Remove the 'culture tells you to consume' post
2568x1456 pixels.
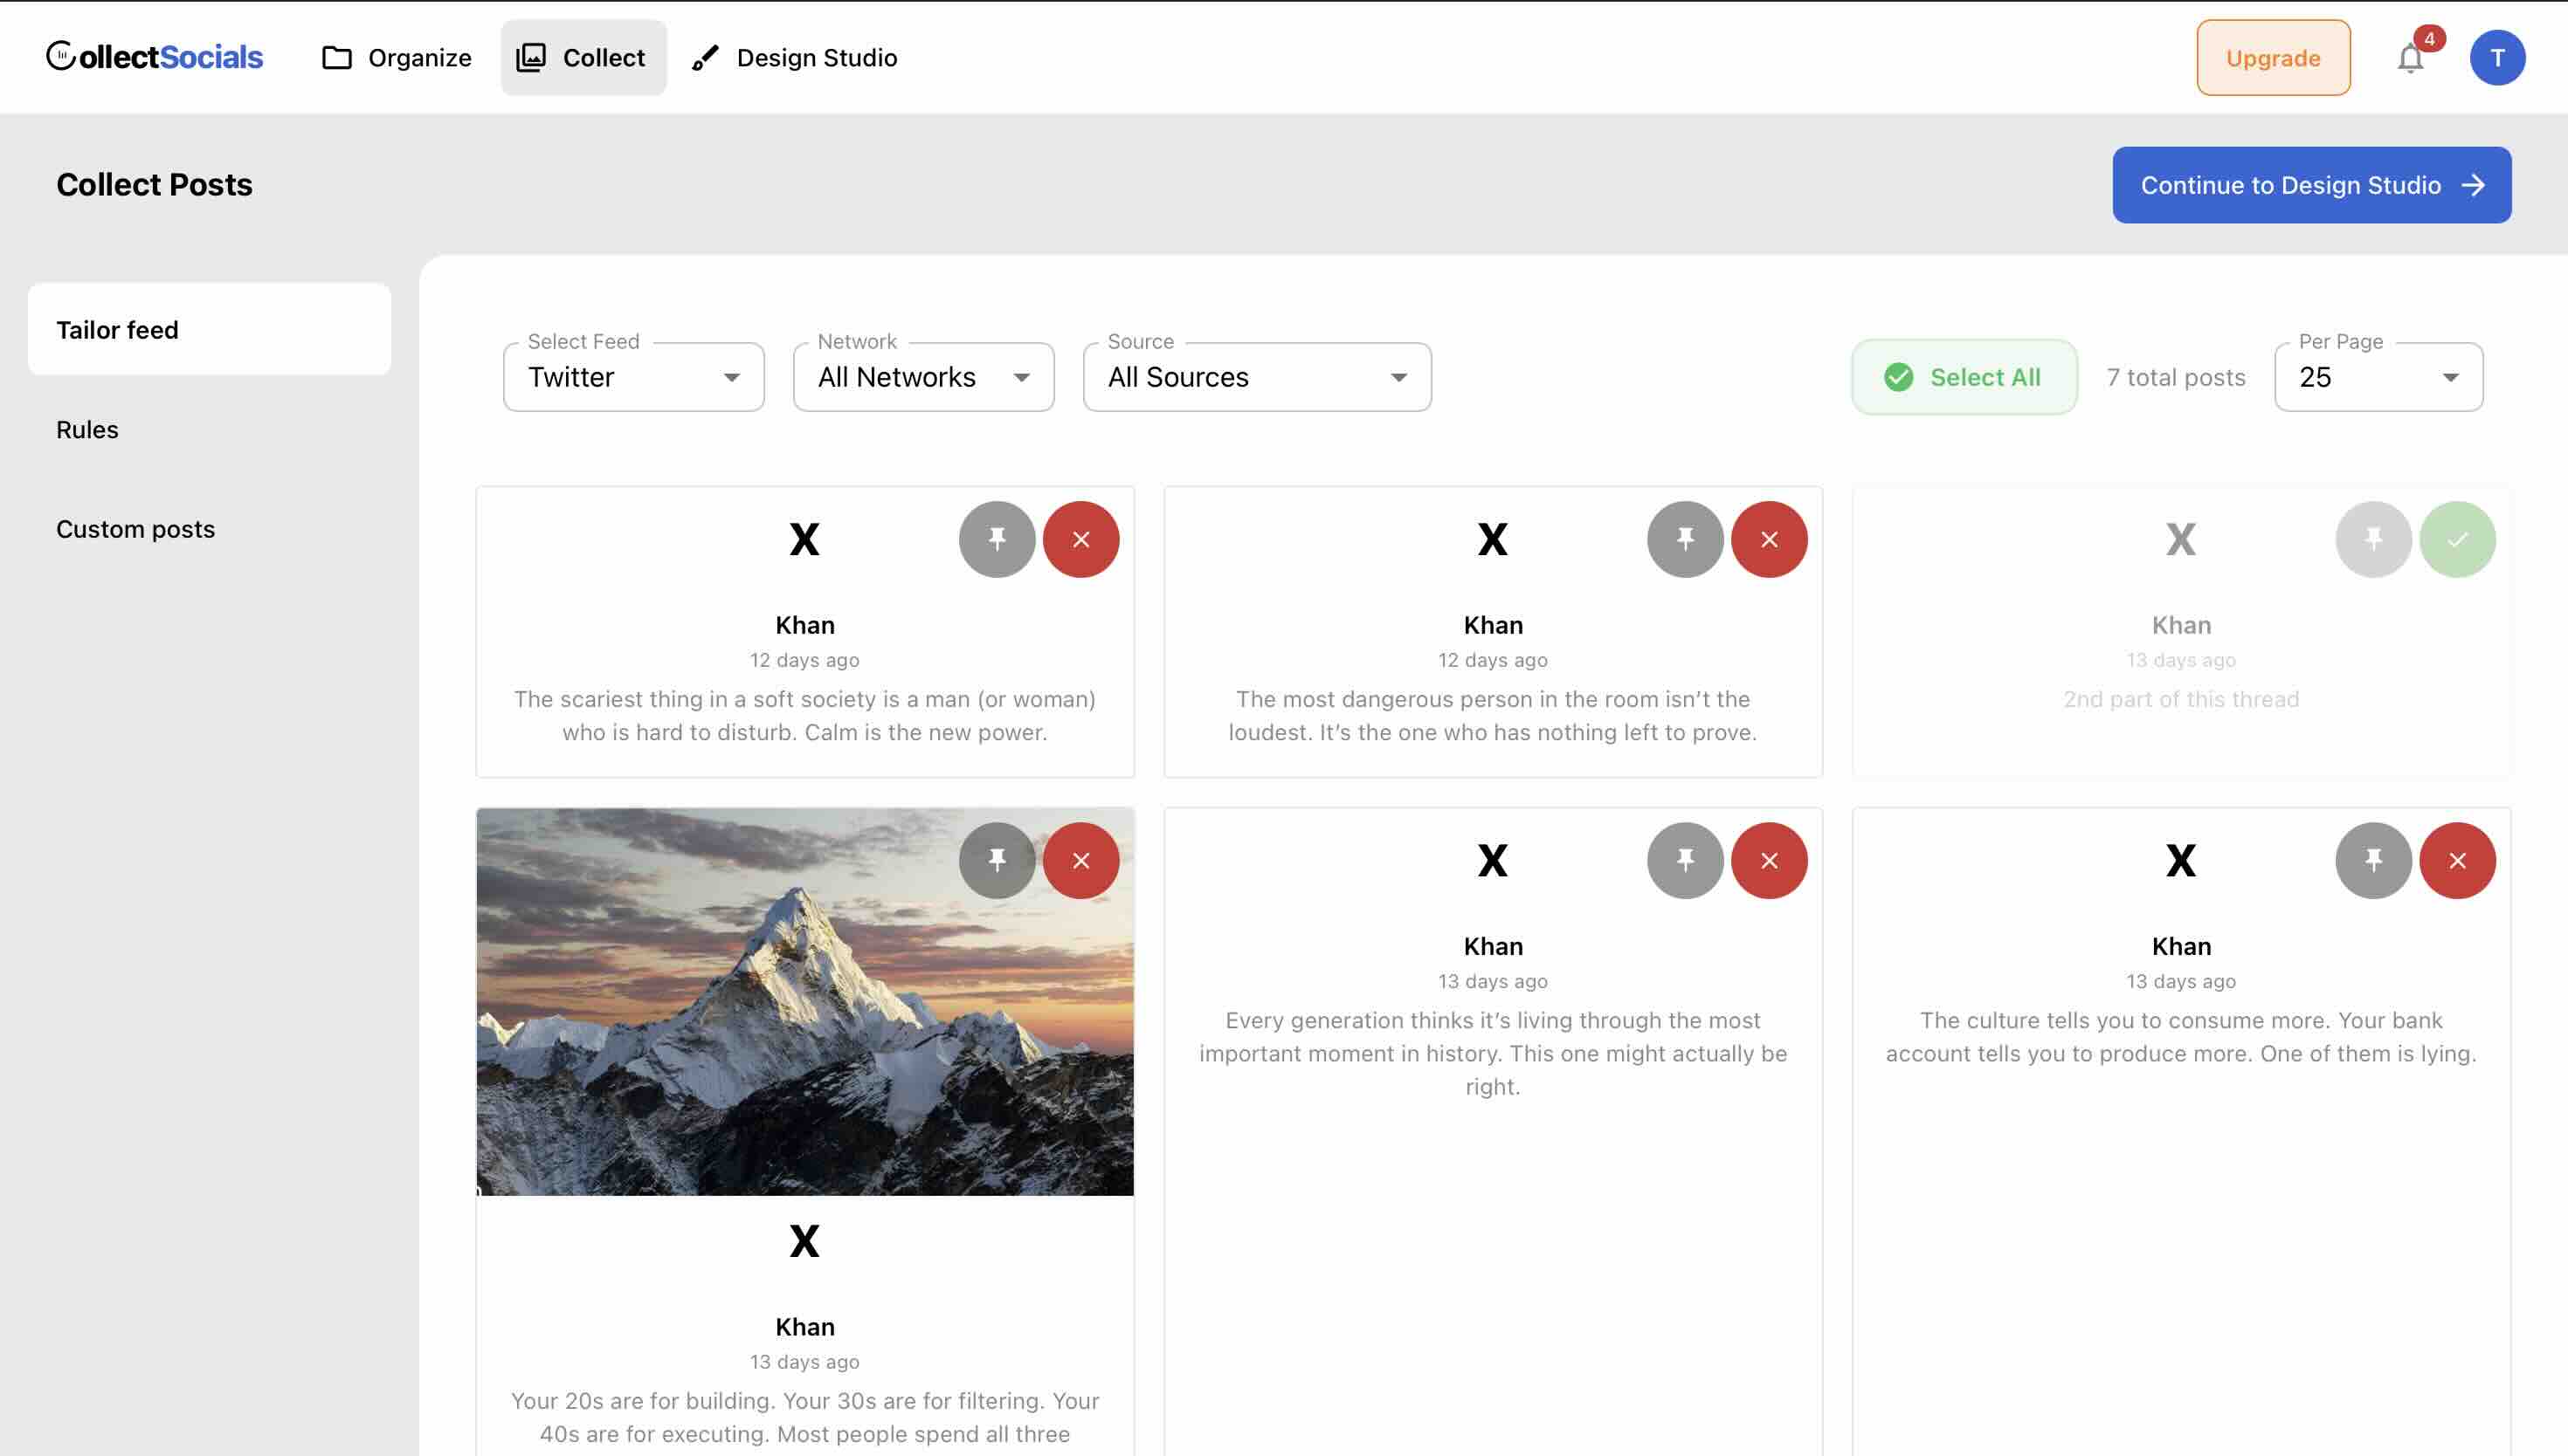pyautogui.click(x=2457, y=860)
